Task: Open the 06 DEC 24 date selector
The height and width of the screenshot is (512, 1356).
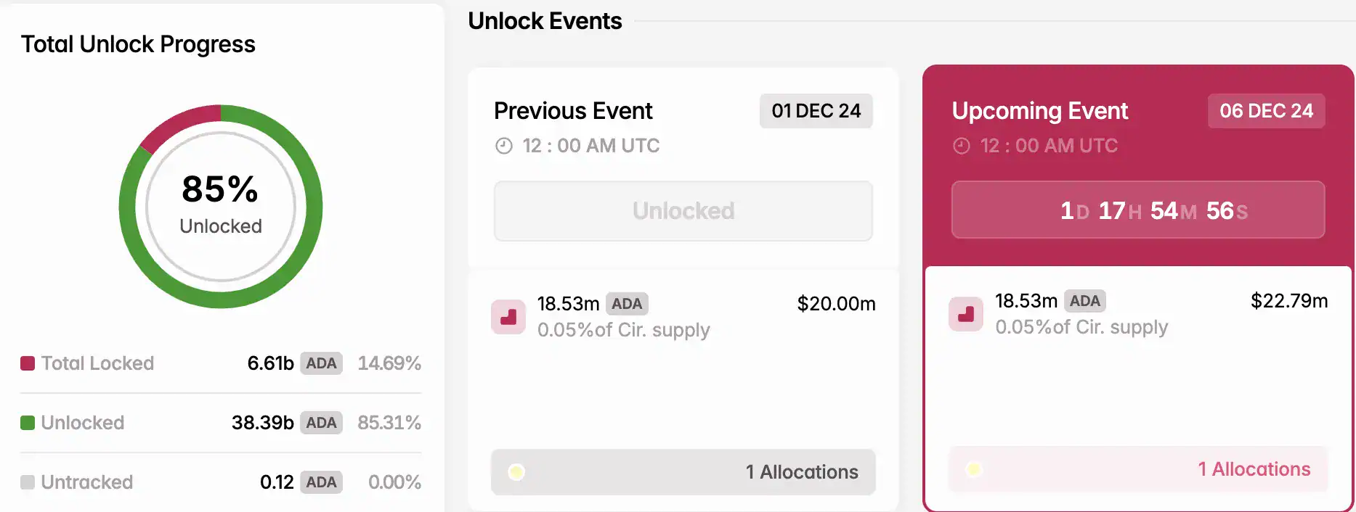Action: click(x=1266, y=111)
